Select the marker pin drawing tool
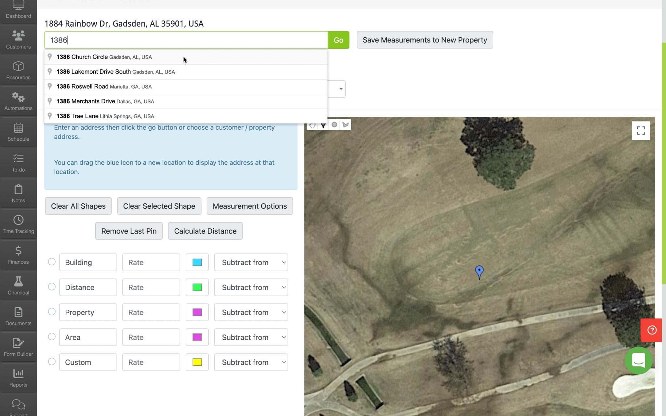The width and height of the screenshot is (666, 416). pyautogui.click(x=323, y=124)
